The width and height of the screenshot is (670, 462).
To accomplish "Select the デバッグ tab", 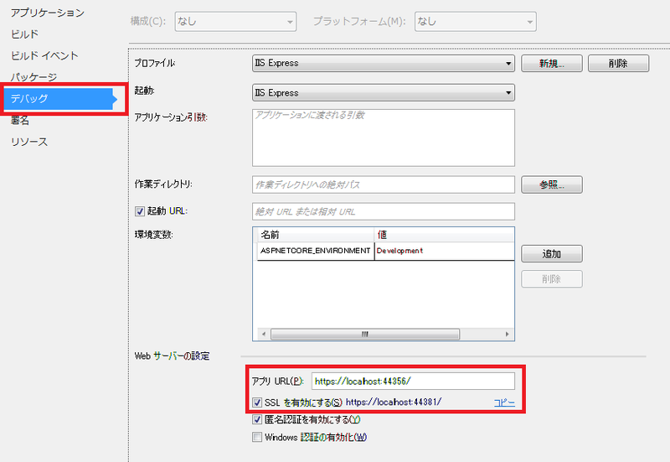I will [59, 99].
